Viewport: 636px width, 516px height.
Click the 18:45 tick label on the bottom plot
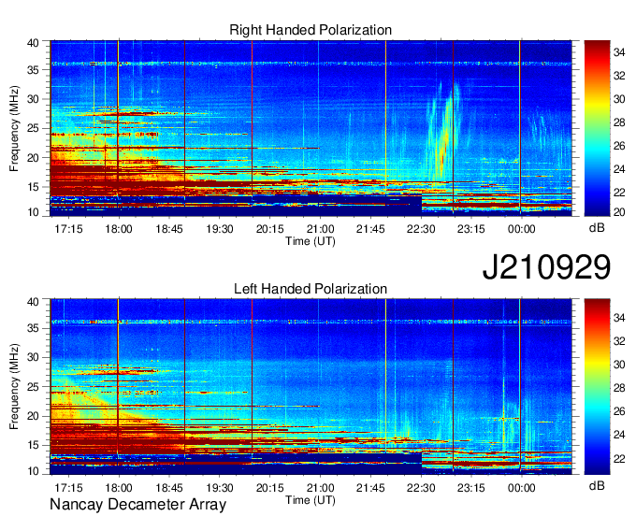pos(169,488)
